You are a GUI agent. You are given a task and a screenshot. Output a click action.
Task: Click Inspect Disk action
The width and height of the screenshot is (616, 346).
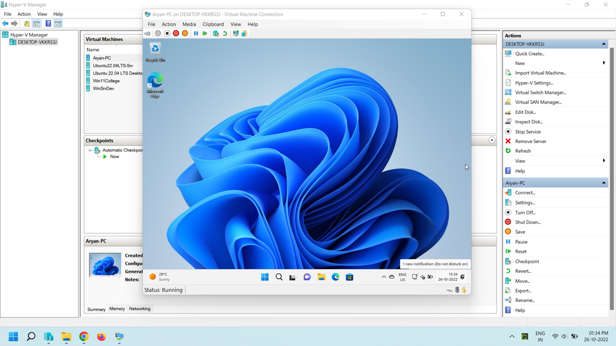[529, 121]
